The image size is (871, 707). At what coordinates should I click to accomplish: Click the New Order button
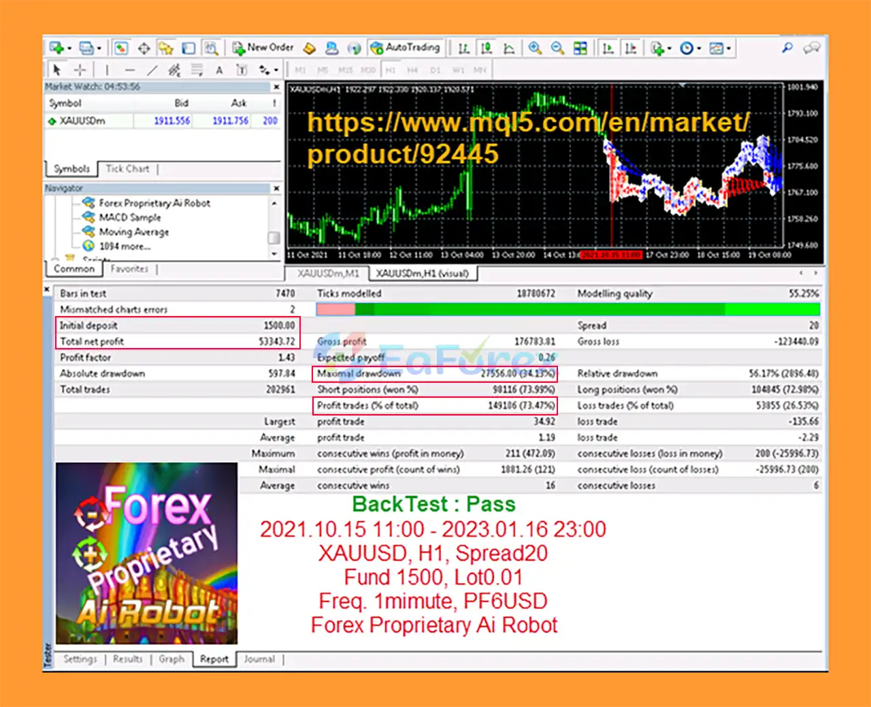click(263, 48)
